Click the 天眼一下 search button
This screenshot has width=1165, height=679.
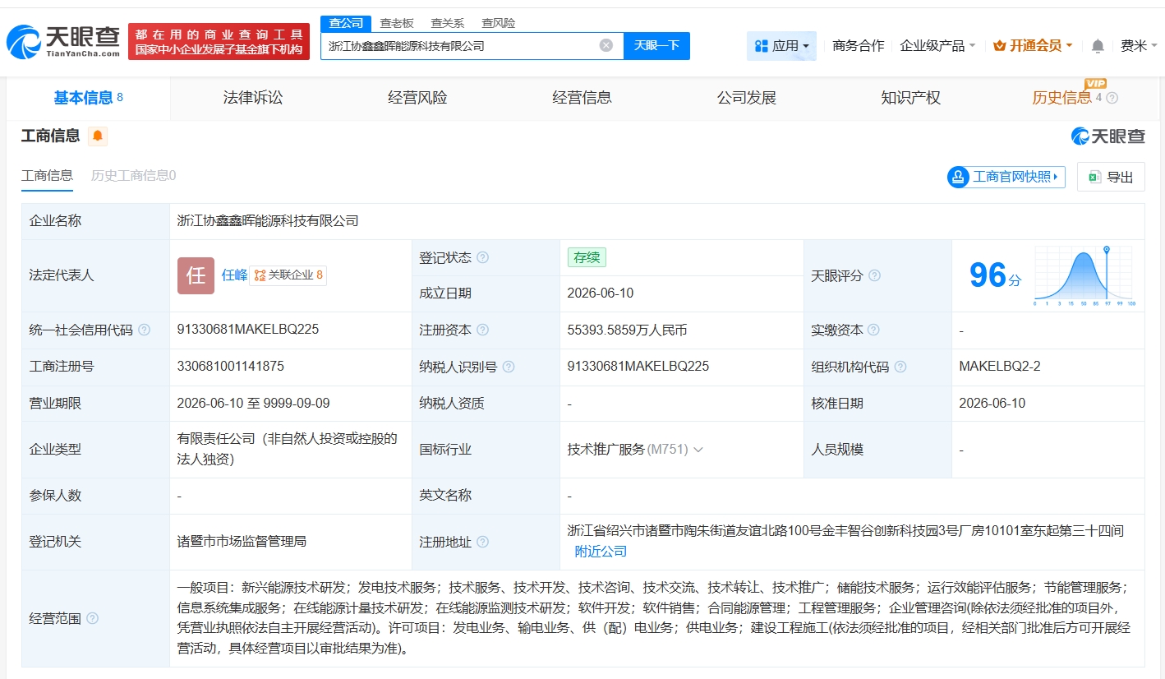(x=656, y=46)
